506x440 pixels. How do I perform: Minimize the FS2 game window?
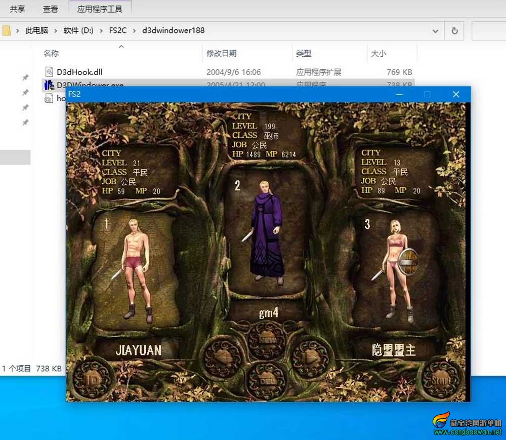(x=399, y=94)
